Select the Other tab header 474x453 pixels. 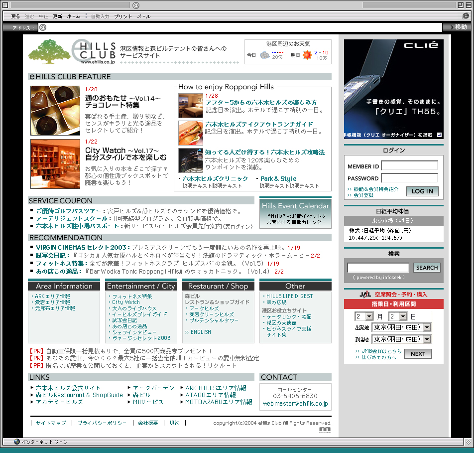pos(295,286)
